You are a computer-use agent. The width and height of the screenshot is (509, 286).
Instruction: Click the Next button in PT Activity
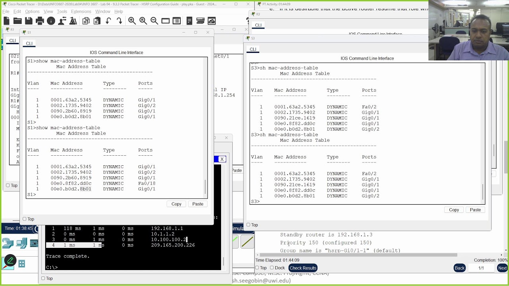pyautogui.click(x=502, y=268)
